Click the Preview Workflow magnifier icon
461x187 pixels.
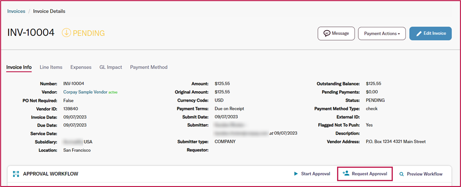coord(402,174)
